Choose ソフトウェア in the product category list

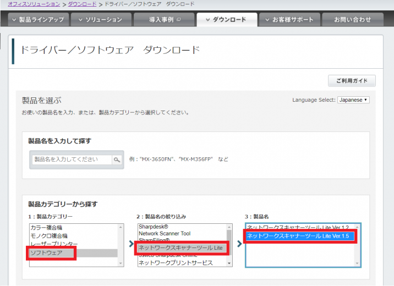pyautogui.click(x=47, y=253)
